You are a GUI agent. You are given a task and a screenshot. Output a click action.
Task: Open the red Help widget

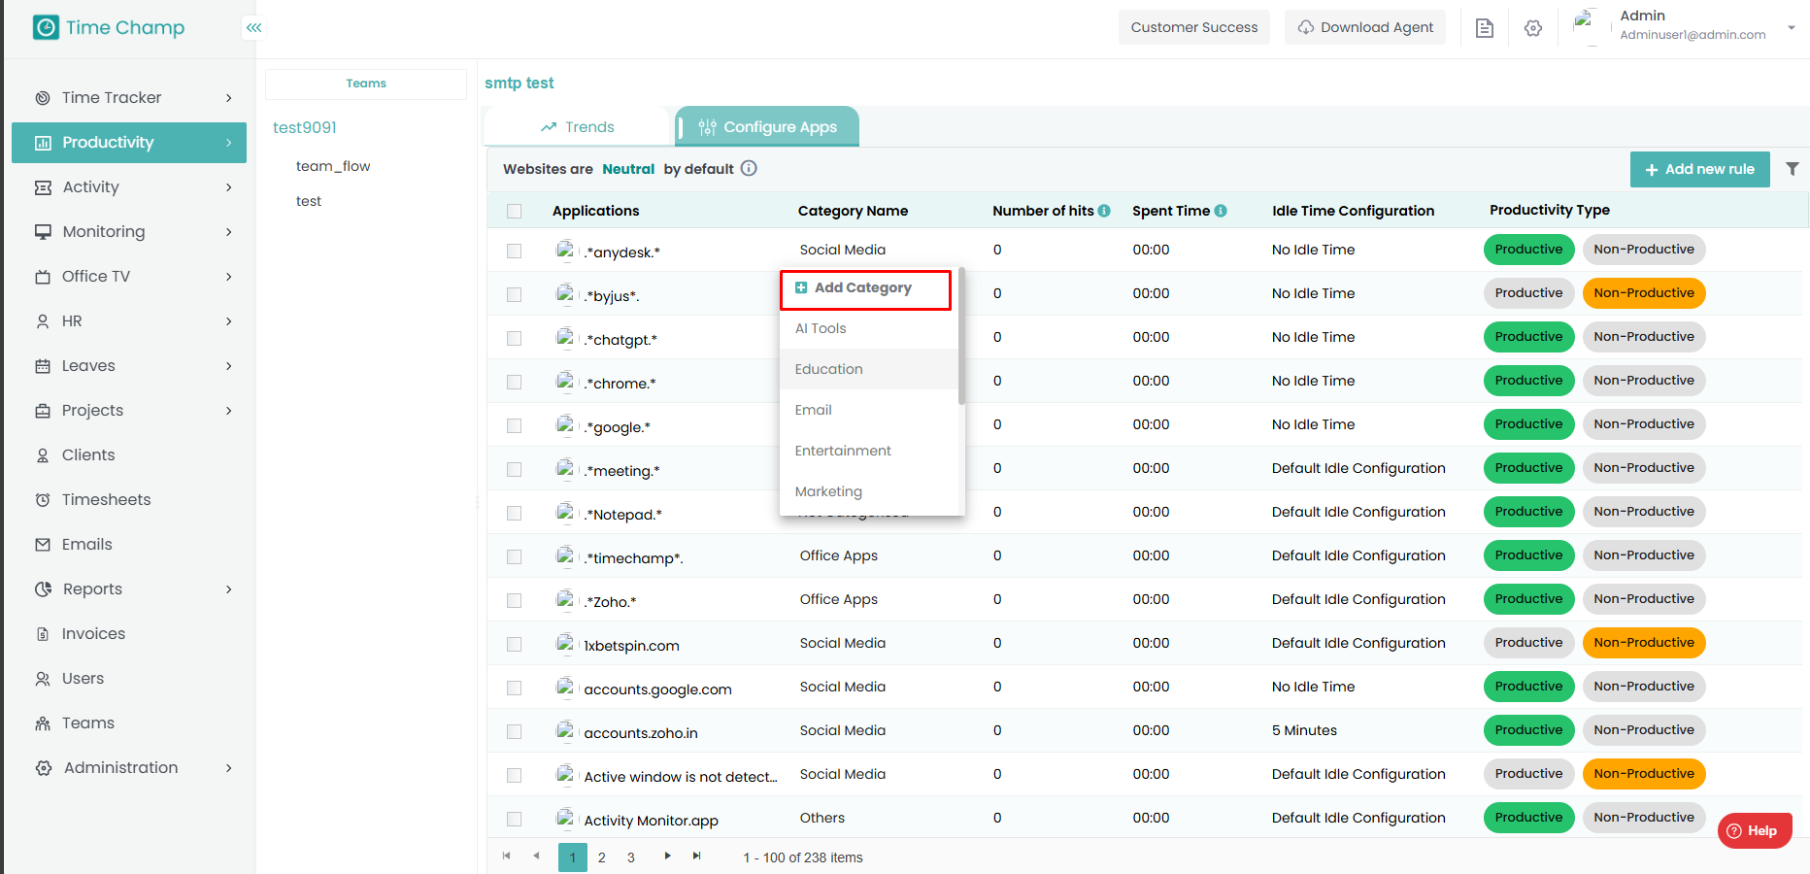coord(1754,830)
